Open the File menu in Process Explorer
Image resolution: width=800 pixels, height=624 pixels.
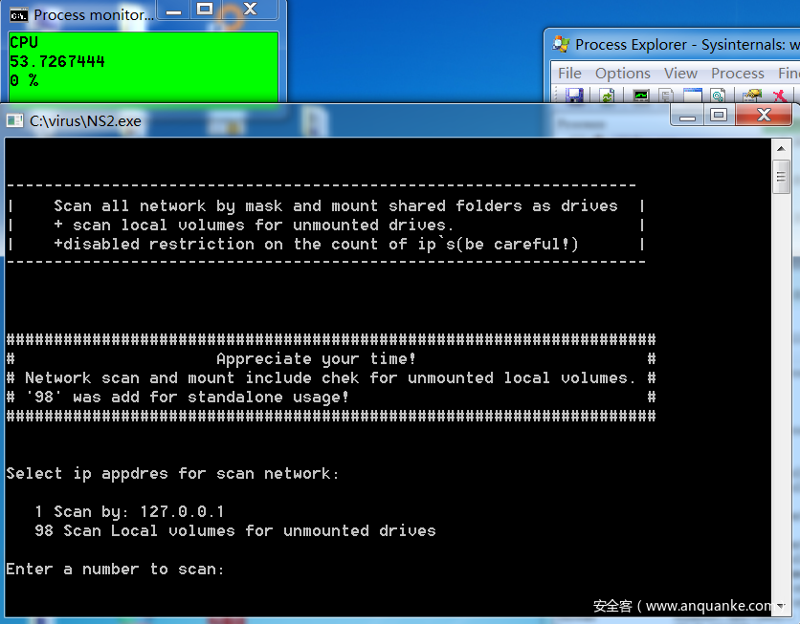pos(569,73)
